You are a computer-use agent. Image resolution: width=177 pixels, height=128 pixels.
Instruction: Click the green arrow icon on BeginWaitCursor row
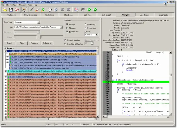(x=11, y=62)
